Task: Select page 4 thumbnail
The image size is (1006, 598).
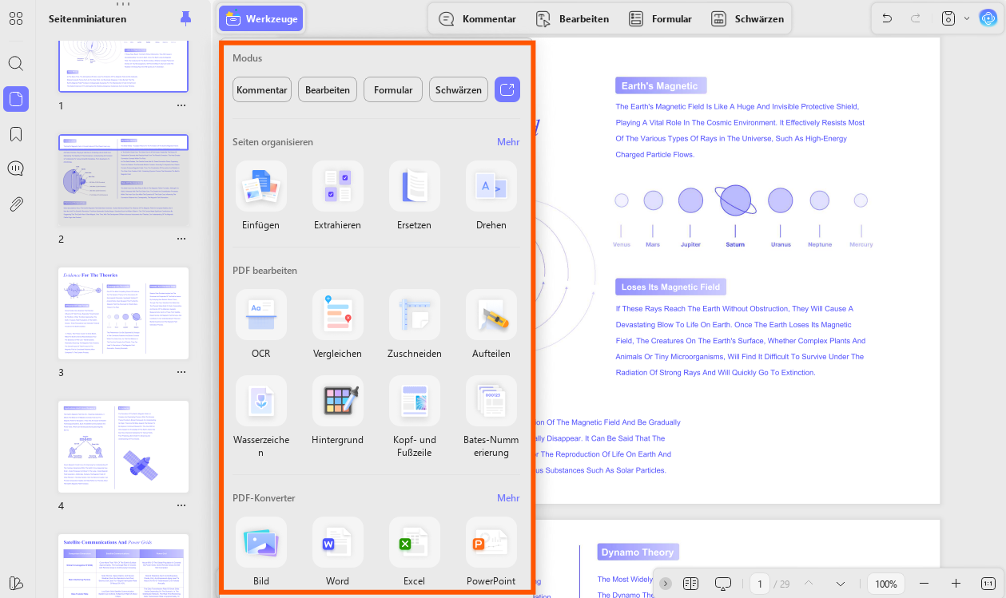Action: (124, 446)
